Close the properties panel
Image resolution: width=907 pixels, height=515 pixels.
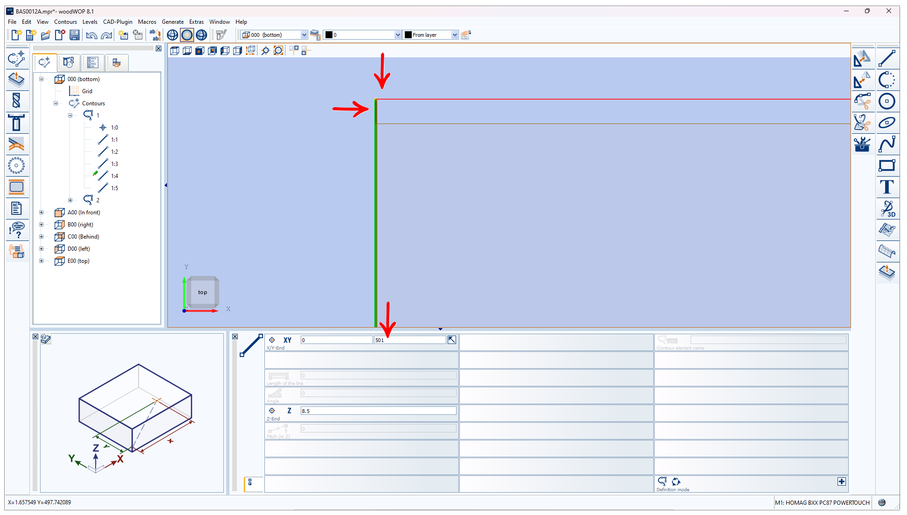coord(235,336)
